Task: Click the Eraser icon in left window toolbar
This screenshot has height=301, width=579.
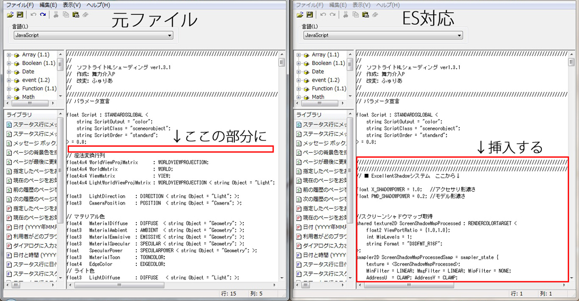Action: [x=85, y=15]
